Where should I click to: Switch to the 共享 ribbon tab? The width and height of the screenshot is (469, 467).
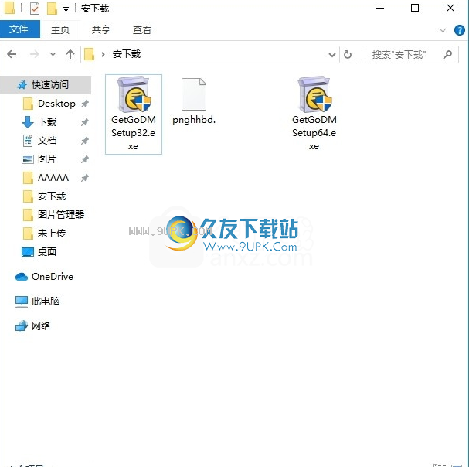(101, 29)
